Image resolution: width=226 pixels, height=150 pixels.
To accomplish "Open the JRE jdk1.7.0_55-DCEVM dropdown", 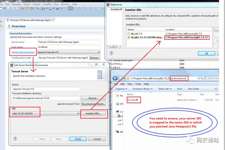I will pos(46,113).
